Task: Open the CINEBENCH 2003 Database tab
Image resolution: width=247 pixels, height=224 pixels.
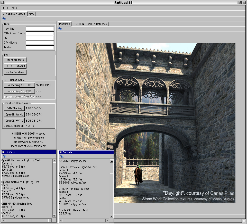Action: (x=90, y=24)
